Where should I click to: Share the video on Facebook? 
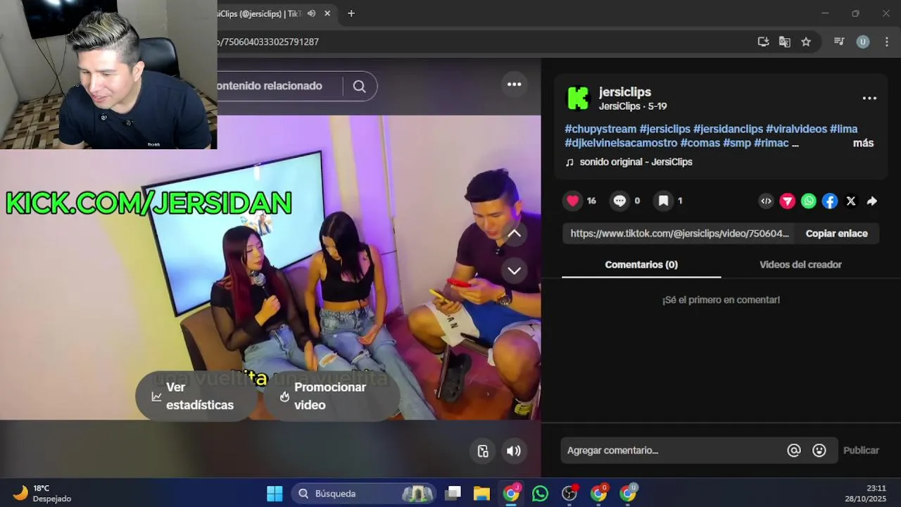830,201
